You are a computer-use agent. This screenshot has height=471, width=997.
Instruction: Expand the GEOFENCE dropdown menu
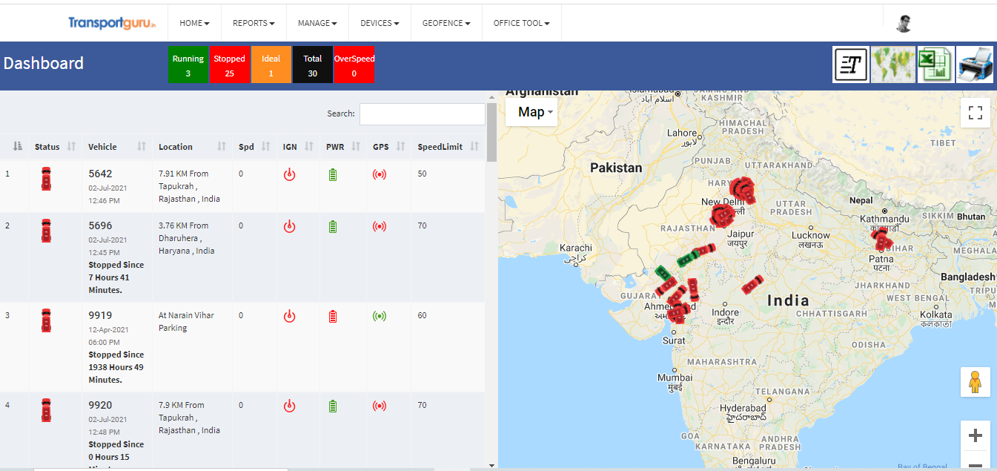(446, 23)
